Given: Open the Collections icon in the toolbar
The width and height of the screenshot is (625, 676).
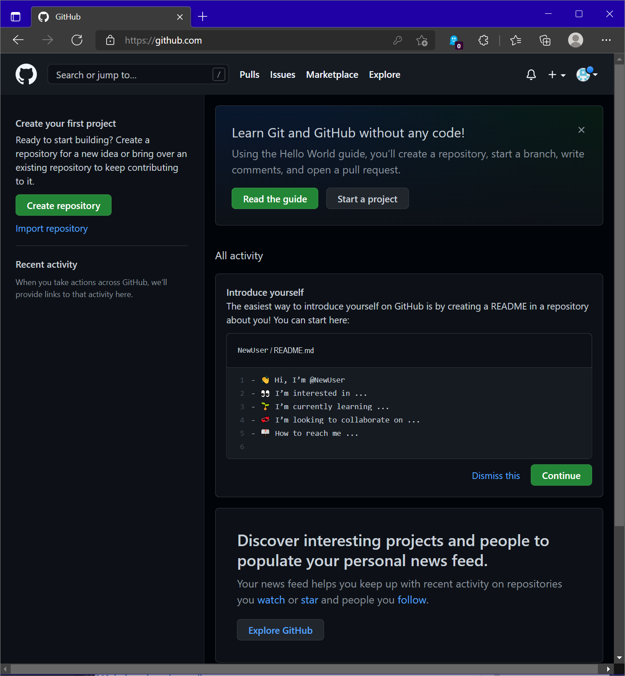Looking at the screenshot, I should pos(545,40).
